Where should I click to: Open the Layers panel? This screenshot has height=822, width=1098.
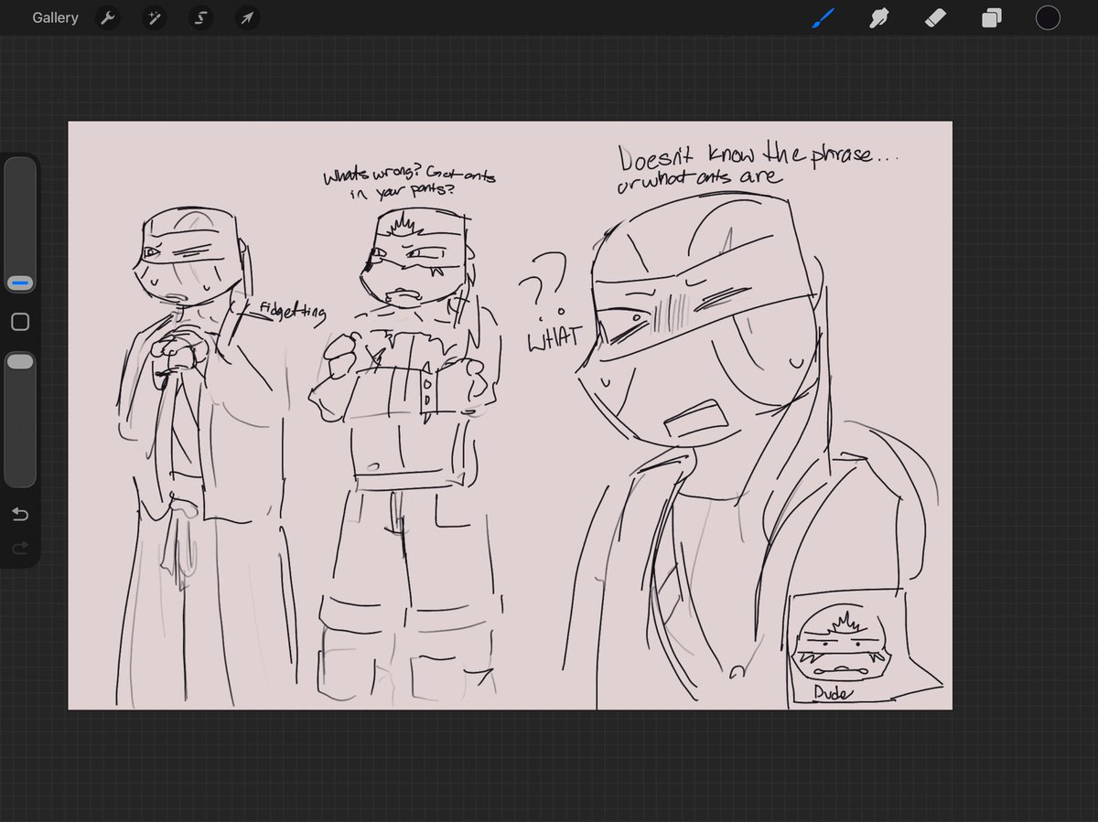(x=992, y=17)
